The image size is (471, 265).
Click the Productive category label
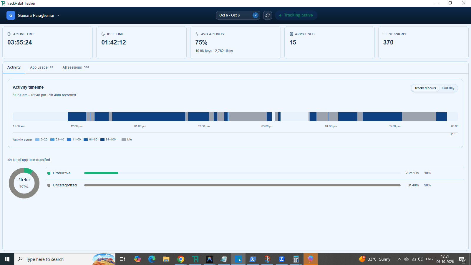(x=62, y=173)
